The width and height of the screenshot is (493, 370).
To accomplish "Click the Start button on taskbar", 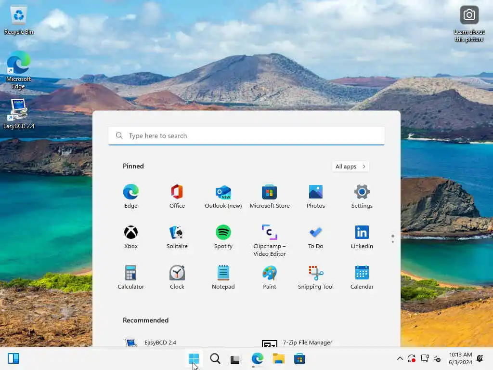I will (x=194, y=358).
